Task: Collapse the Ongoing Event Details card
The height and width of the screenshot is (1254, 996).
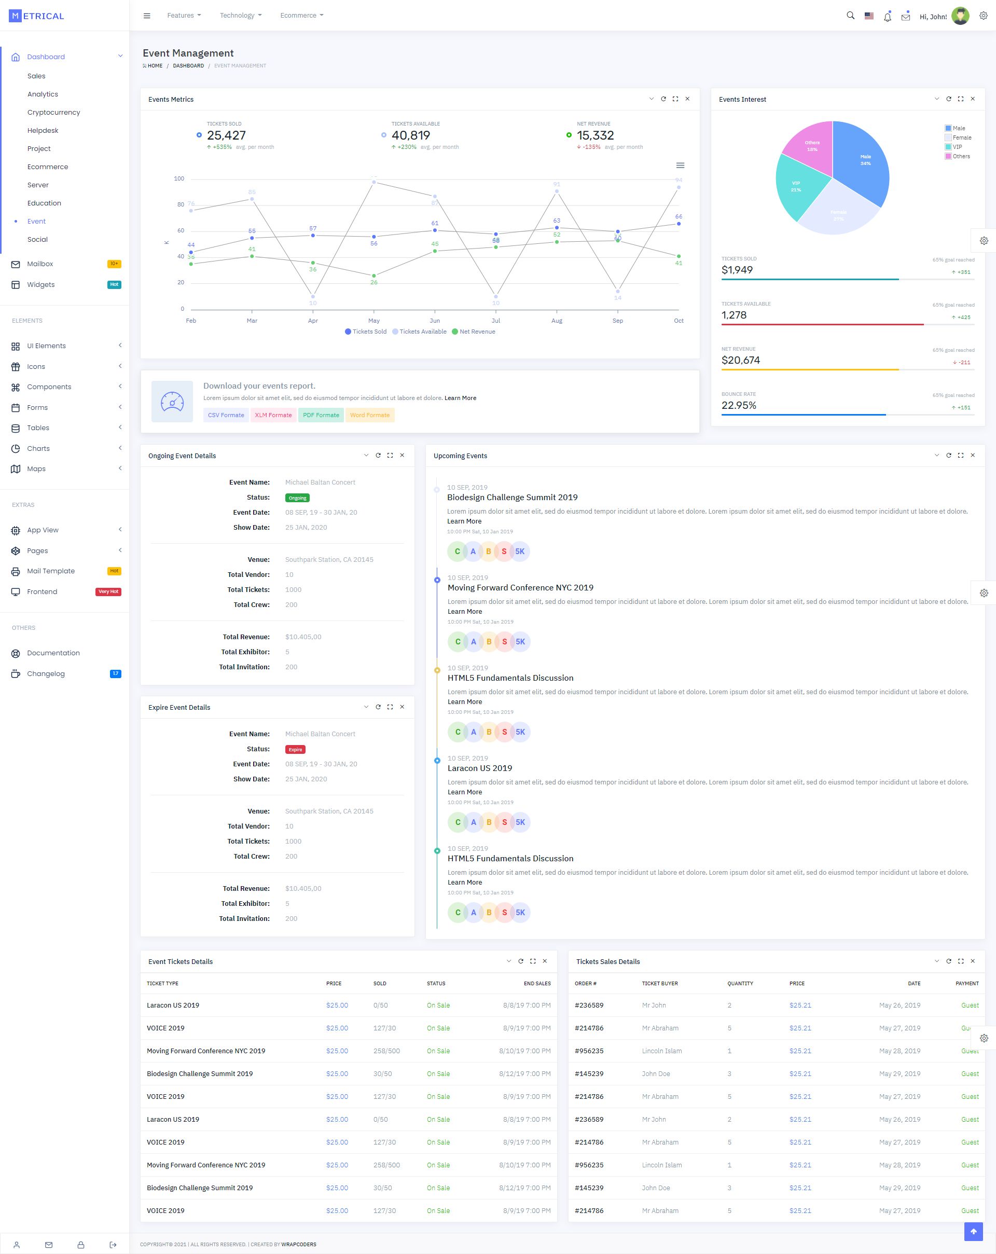Action: (x=366, y=456)
